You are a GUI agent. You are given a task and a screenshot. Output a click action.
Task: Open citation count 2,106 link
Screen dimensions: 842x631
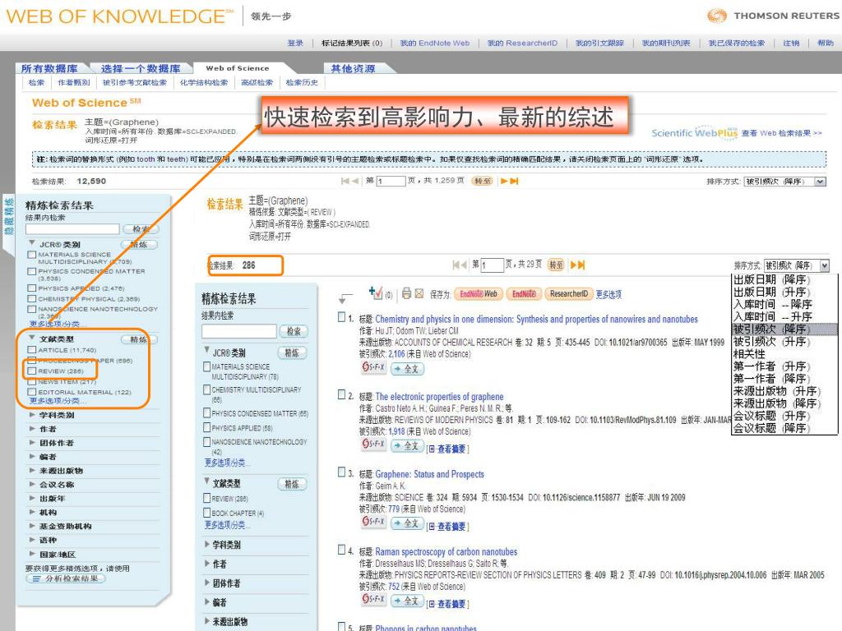(x=396, y=354)
